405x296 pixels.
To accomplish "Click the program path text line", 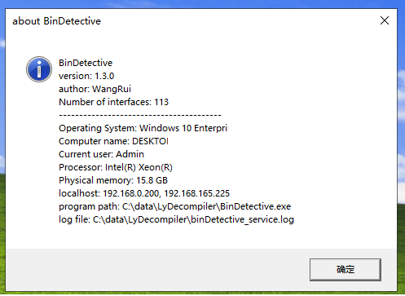I will [175, 206].
